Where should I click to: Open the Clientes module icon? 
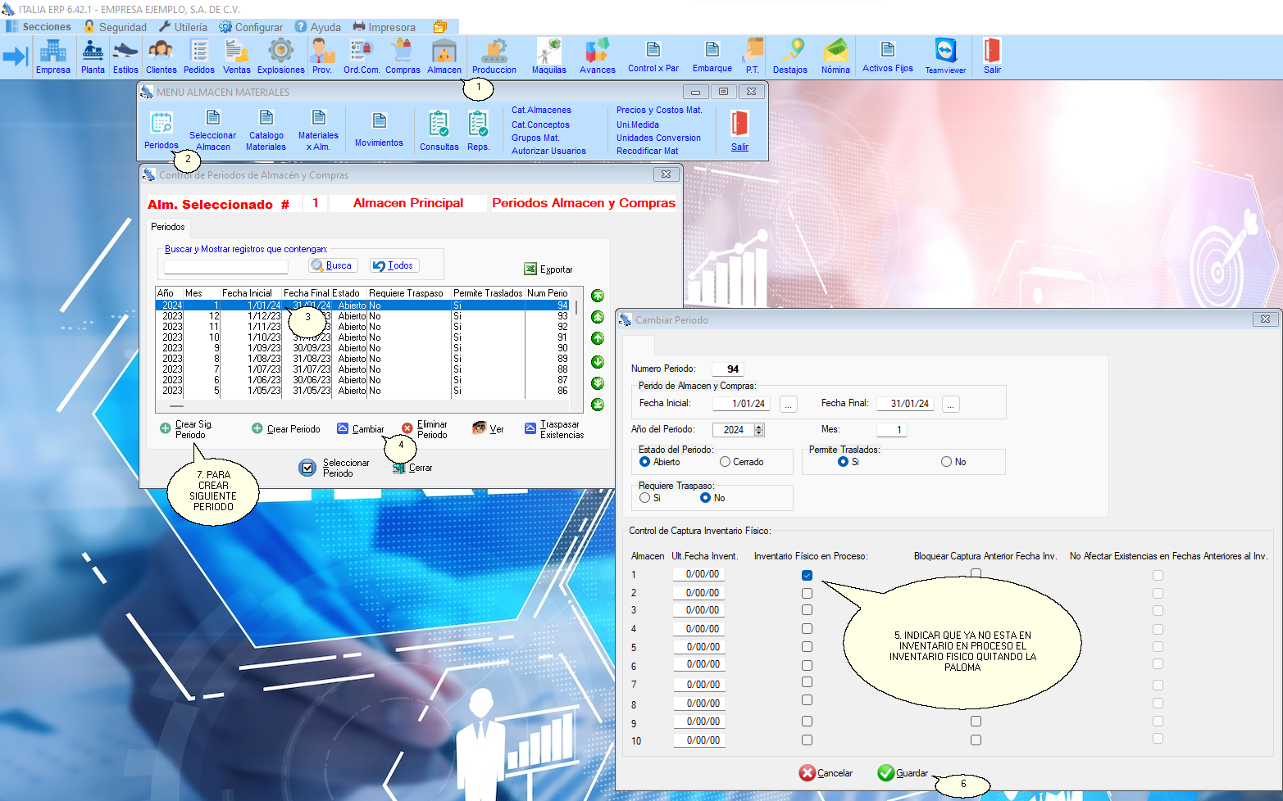tap(162, 56)
